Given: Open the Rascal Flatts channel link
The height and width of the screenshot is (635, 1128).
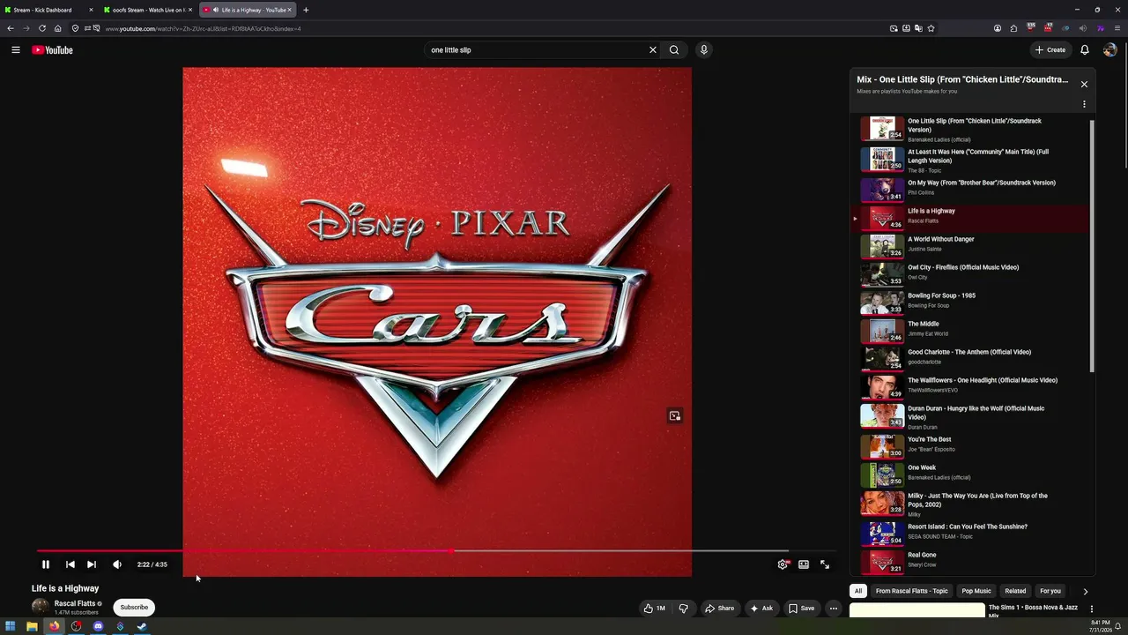Looking at the screenshot, I should pyautogui.click(x=75, y=604).
